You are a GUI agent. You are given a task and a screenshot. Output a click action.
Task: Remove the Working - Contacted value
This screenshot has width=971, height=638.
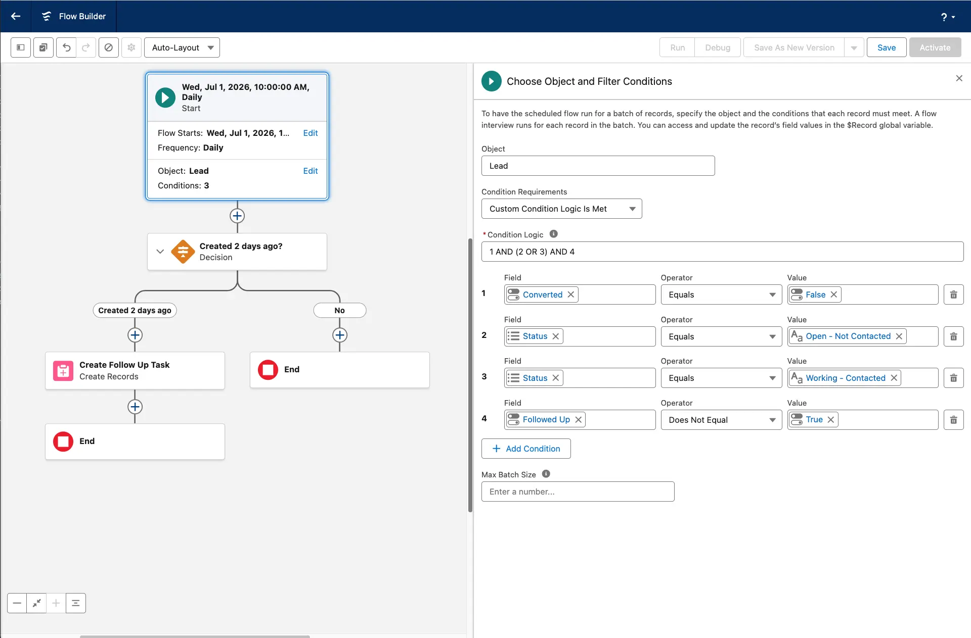tap(894, 378)
